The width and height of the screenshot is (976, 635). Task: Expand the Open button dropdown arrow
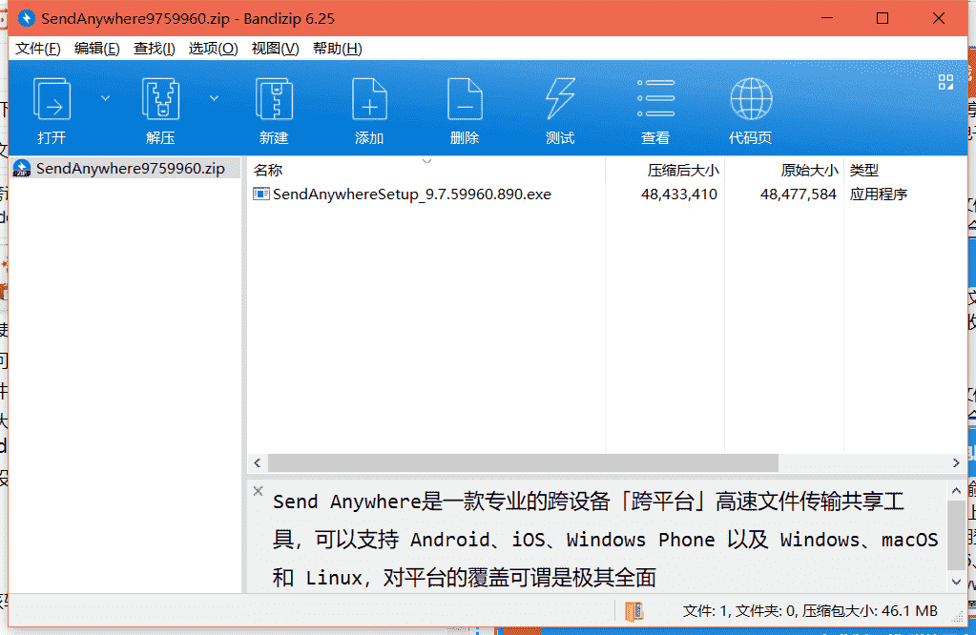pyautogui.click(x=105, y=98)
